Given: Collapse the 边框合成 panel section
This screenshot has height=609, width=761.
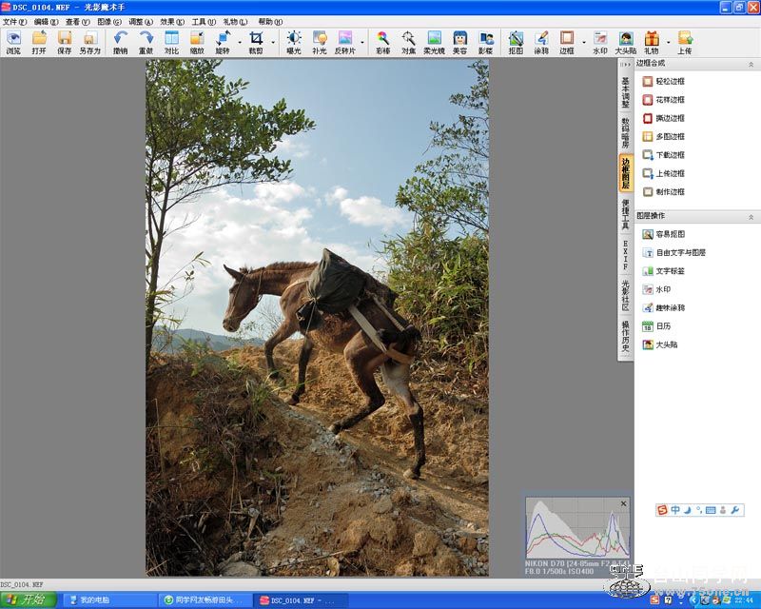Looking at the screenshot, I should (752, 64).
